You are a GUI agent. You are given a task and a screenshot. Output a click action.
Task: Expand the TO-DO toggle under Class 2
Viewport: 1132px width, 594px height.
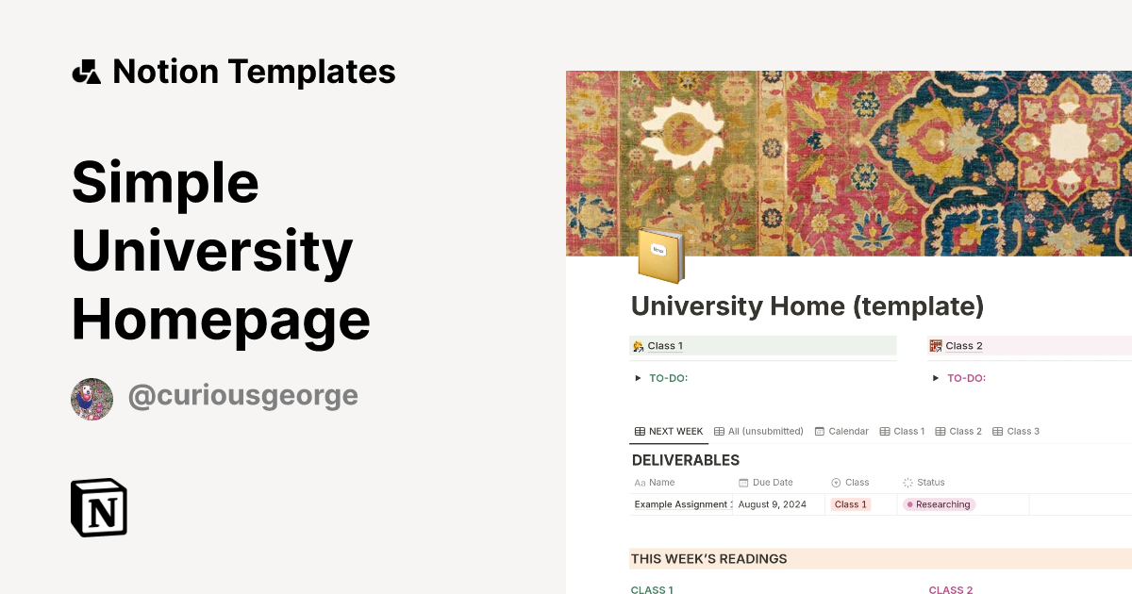tap(936, 378)
